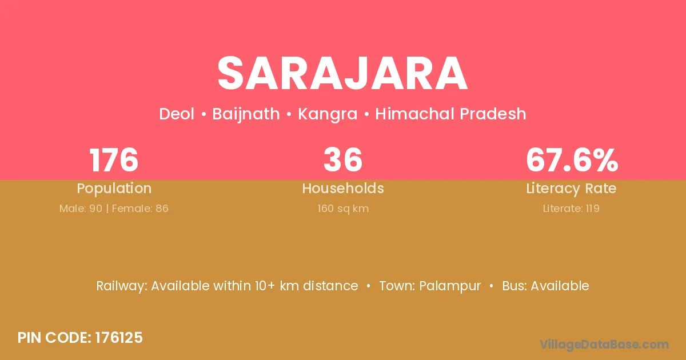The width and height of the screenshot is (686, 360).
Task: Click the PIN CODE: 176125 text
Action: pyautogui.click(x=80, y=338)
